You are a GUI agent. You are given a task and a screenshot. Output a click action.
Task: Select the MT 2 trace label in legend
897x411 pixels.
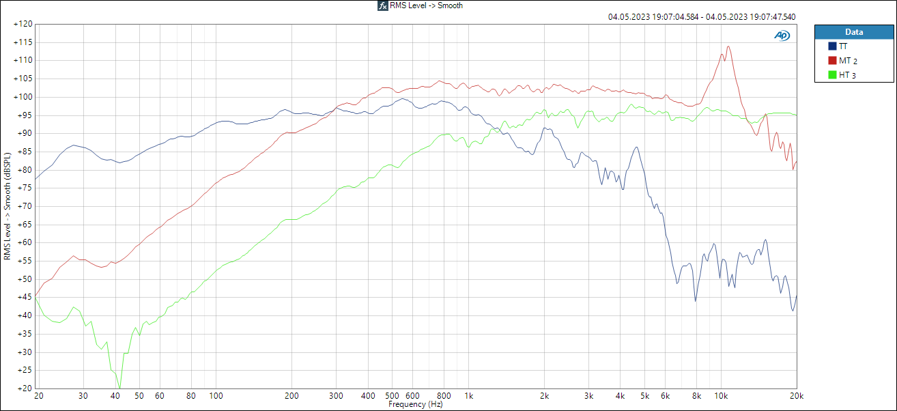tap(848, 61)
